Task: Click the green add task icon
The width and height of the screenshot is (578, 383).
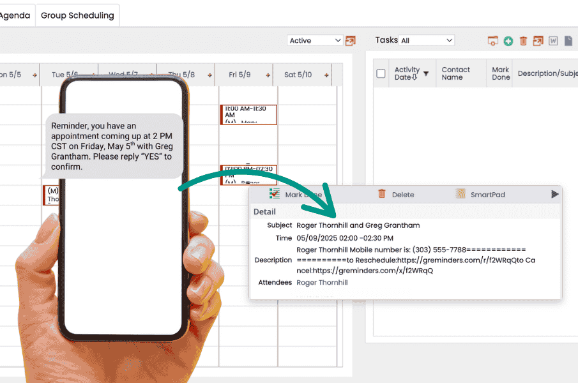Action: [x=508, y=41]
